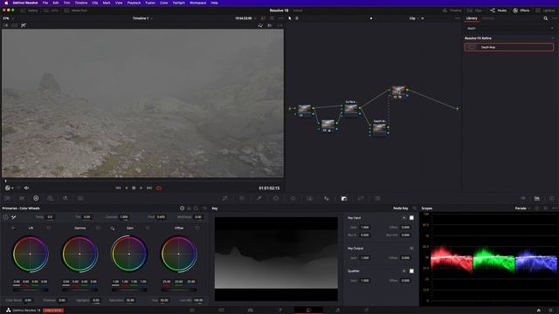Open the Color Match palette icon
559x314 pixels.
22,198
